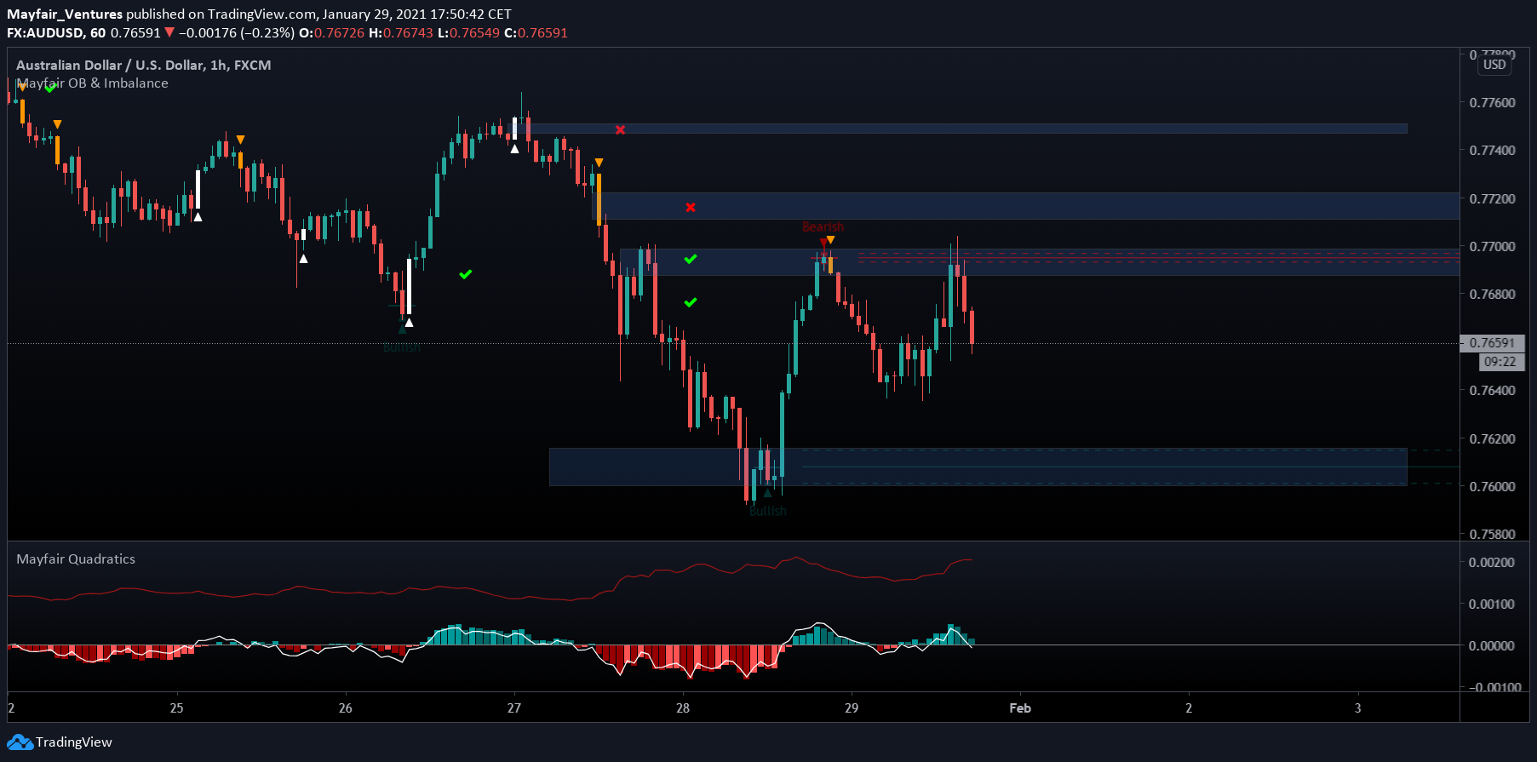
Task: Click the white triangle above the first Bullish label
Action: (x=410, y=323)
